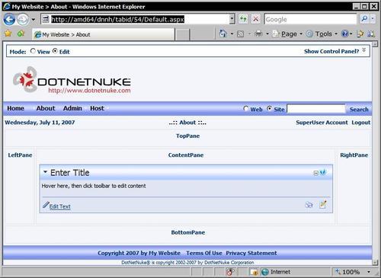Click the SuperUser Account link
The width and height of the screenshot is (381, 278).
click(322, 123)
